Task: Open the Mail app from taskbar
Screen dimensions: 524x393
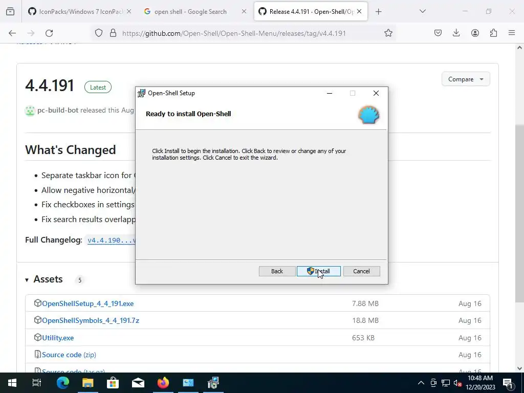Action: click(138, 383)
